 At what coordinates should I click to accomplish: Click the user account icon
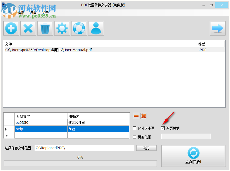(x=96, y=28)
